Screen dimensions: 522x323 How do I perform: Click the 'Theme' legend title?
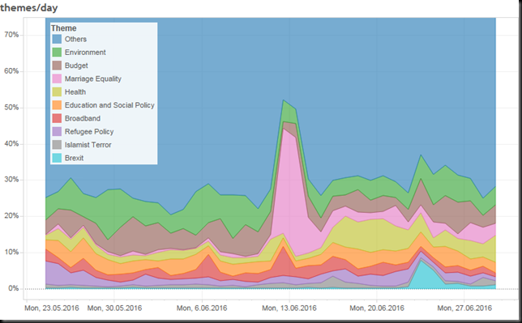63,28
